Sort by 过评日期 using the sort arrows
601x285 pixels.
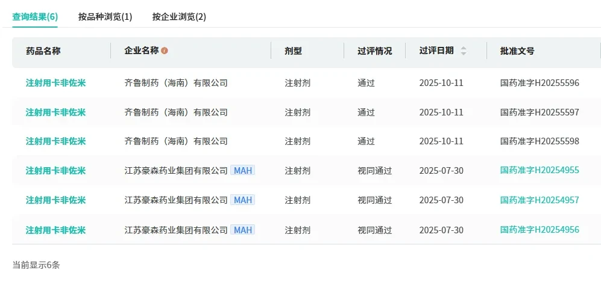tap(464, 51)
